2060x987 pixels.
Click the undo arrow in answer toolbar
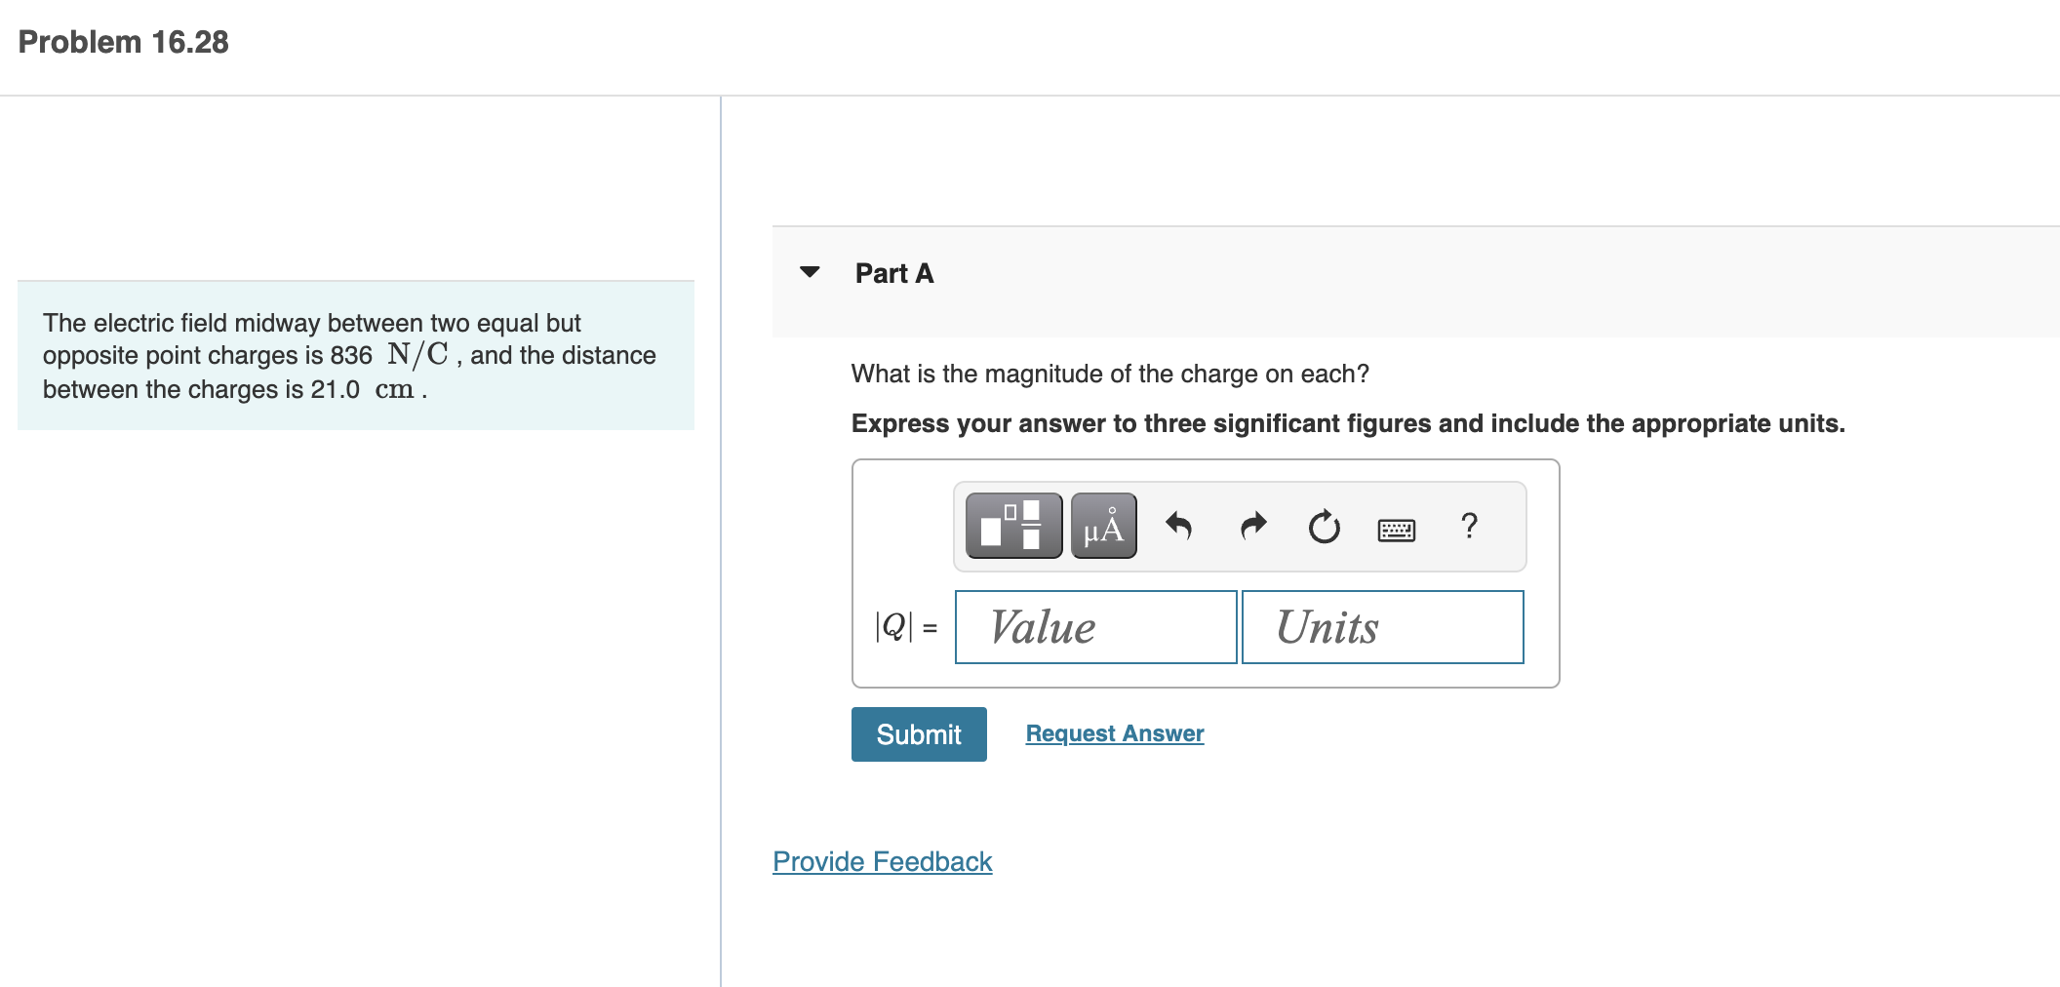[x=1179, y=527]
